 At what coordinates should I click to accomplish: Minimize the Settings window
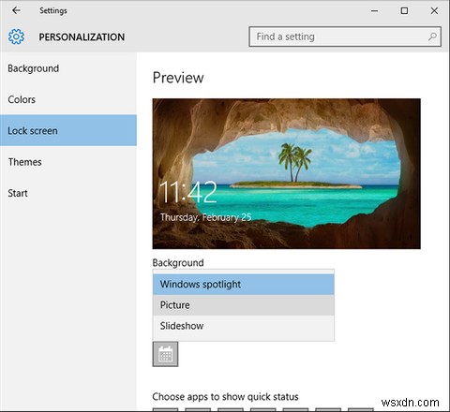tap(374, 11)
